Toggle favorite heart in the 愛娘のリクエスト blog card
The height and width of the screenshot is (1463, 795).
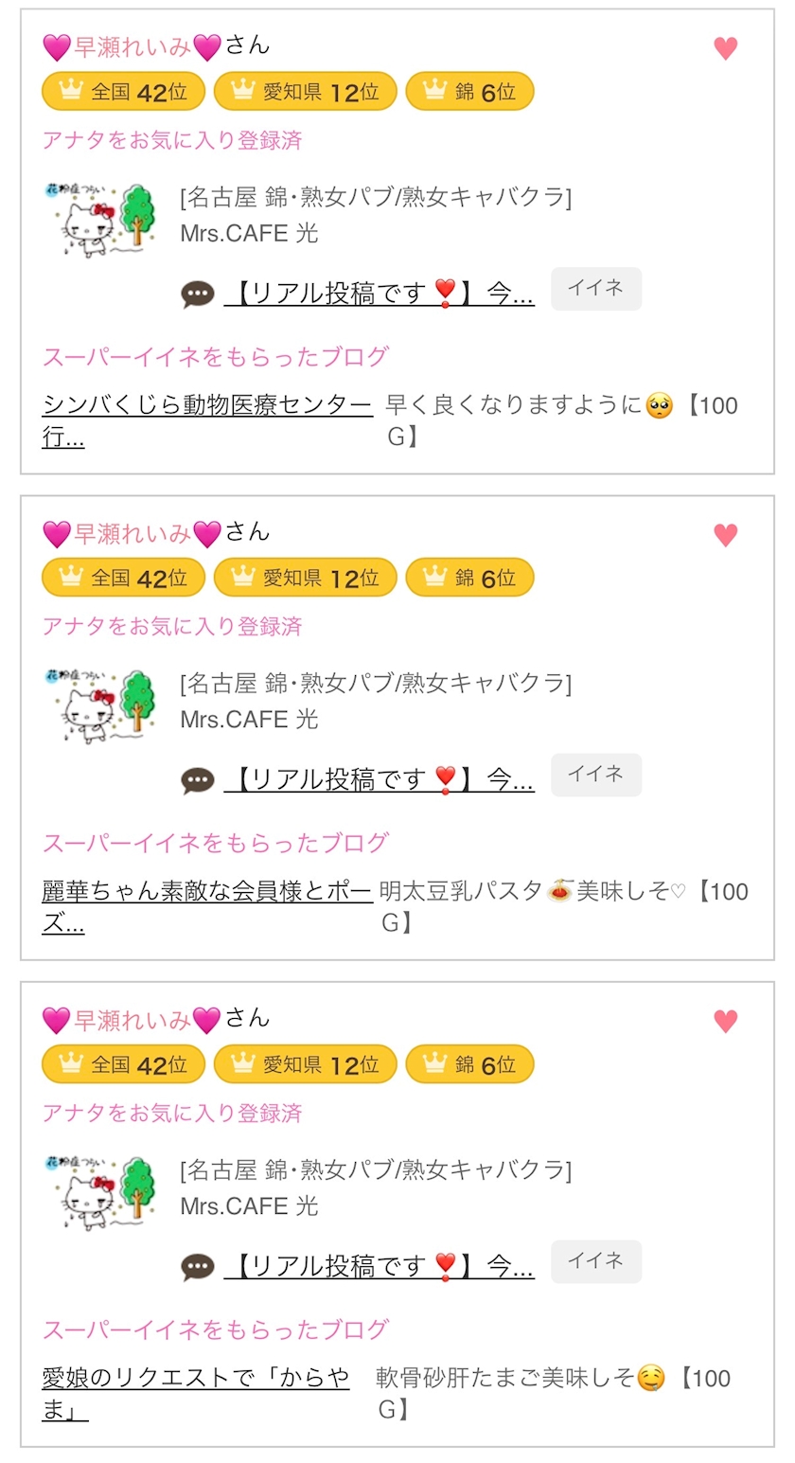725,1021
